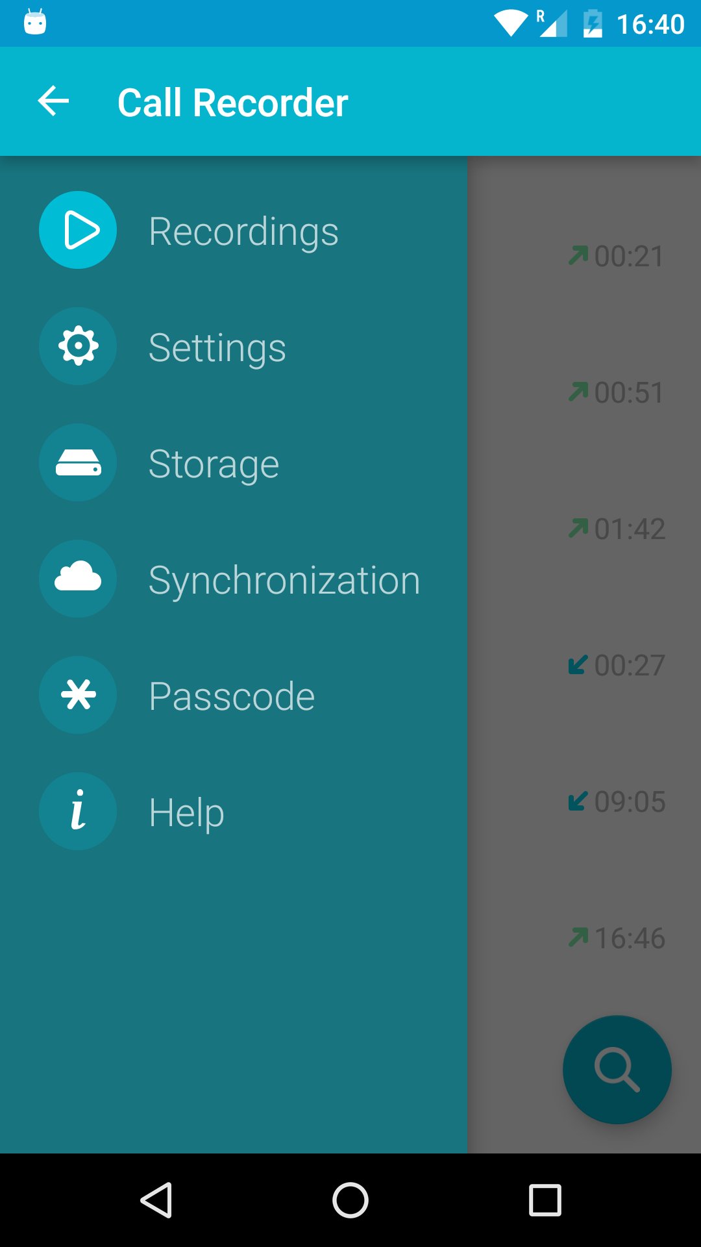701x1247 pixels.
Task: Tap the Settings gear icon
Action: point(78,346)
